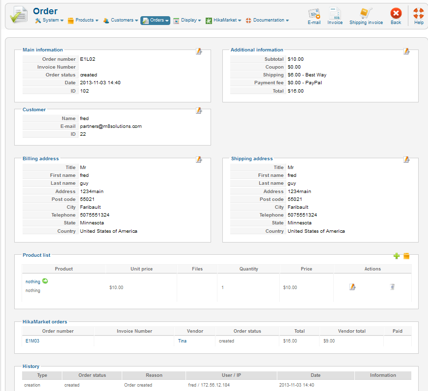Click Shipping value $6.00 - Best Way
This screenshot has height=391, width=428.
(x=307, y=74)
